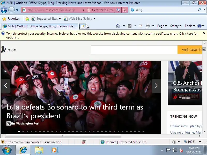Open the Certificate Error security report
207x155 pixels.
click(x=100, y=10)
